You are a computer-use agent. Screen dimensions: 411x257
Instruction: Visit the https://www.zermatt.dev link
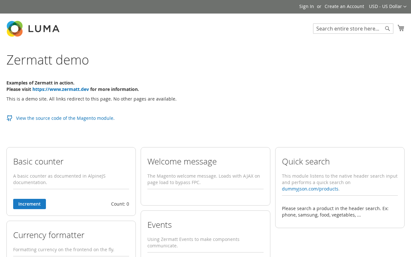[x=61, y=89]
